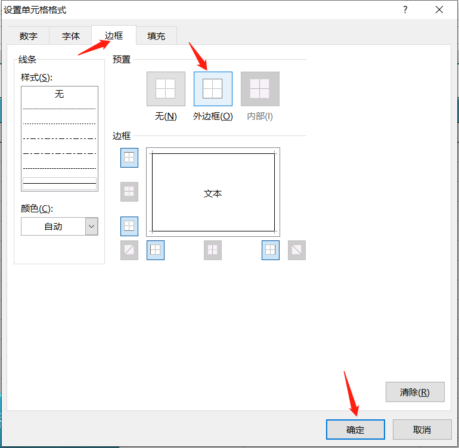Click the 内部(I) inside border preset
This screenshot has width=459, height=448.
260,89
